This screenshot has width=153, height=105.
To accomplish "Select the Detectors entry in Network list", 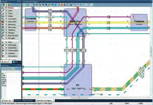I will (x=12, y=54).
